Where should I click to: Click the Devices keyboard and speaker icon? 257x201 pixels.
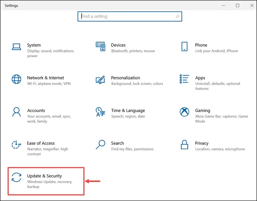(x=100, y=46)
